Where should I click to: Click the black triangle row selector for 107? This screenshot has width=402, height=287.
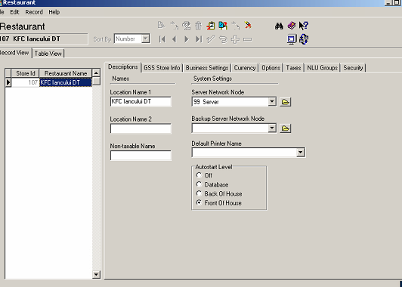[8, 82]
